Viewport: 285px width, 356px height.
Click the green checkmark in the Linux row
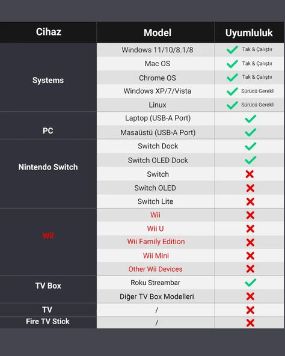(x=232, y=105)
